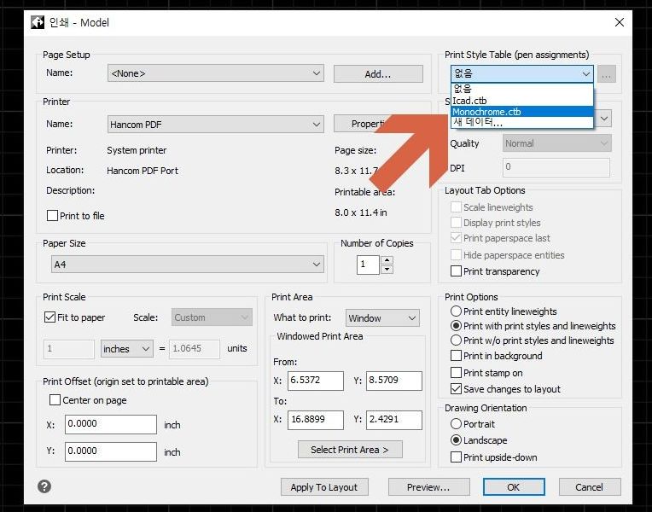The image size is (652, 512).
Task: Open the Paper Size A4 dropdown
Action: tap(188, 265)
